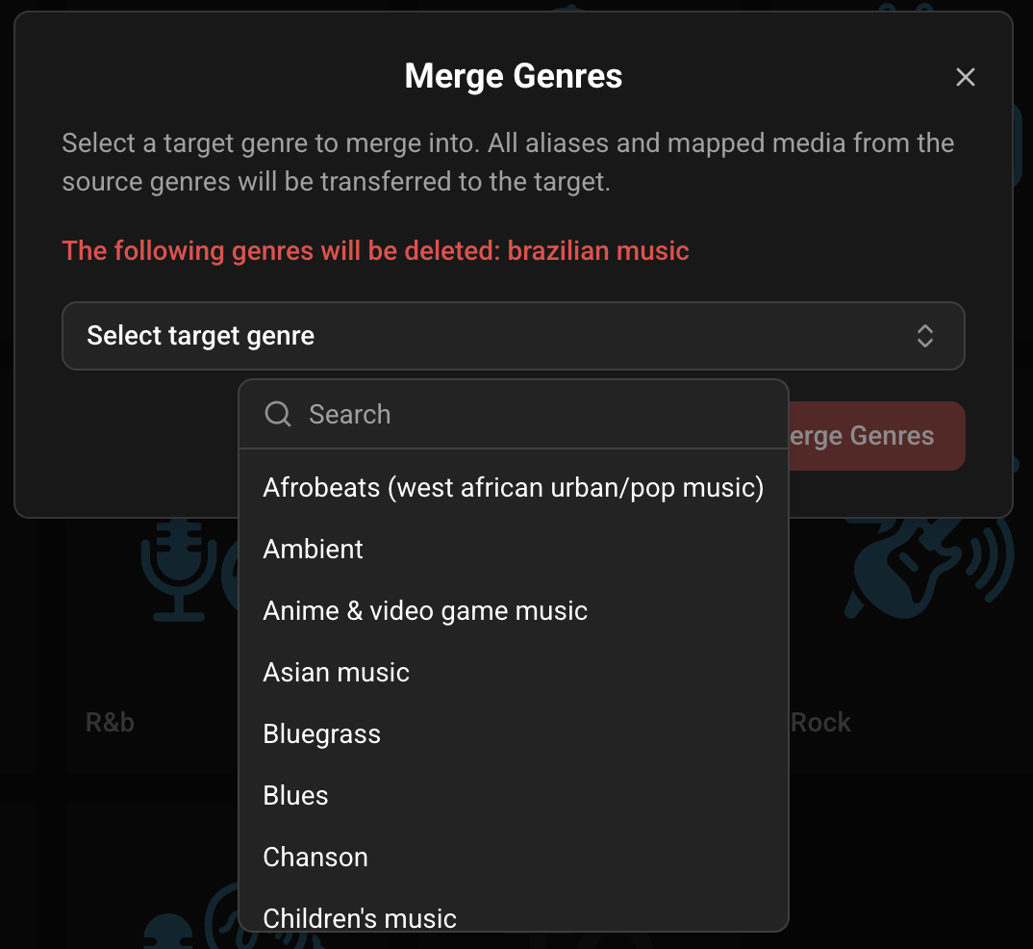Choose Blues from the genre options

pos(296,796)
